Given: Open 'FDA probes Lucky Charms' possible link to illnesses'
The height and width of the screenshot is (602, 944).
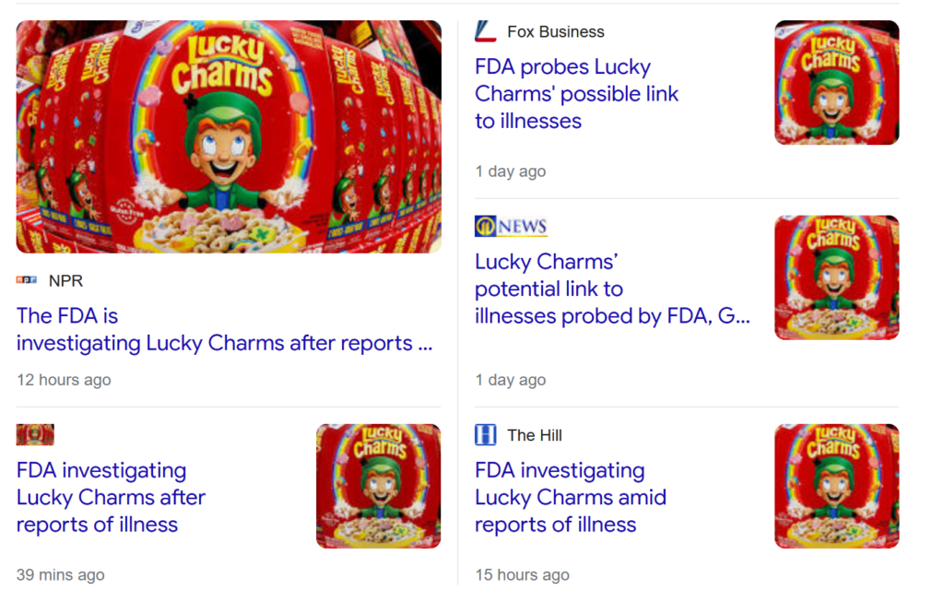Looking at the screenshot, I should [x=576, y=94].
